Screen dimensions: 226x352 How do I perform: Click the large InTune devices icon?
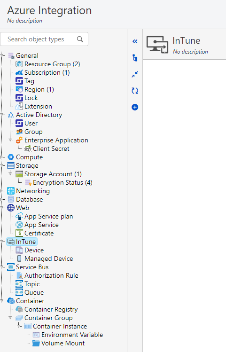[x=157, y=45]
